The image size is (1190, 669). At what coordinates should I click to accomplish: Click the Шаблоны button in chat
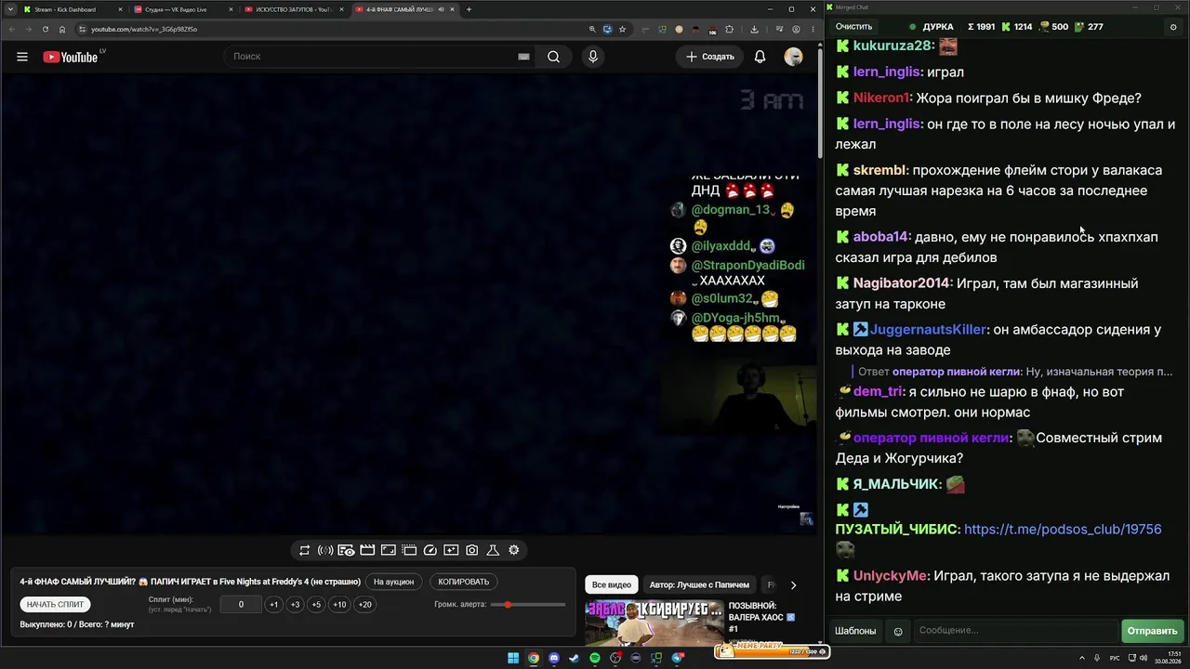(855, 632)
